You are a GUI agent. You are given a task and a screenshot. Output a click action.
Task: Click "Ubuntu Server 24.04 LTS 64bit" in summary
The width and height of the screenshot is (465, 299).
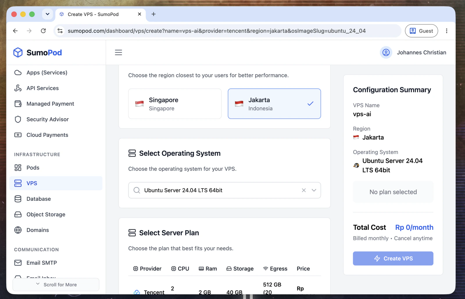coord(392,166)
